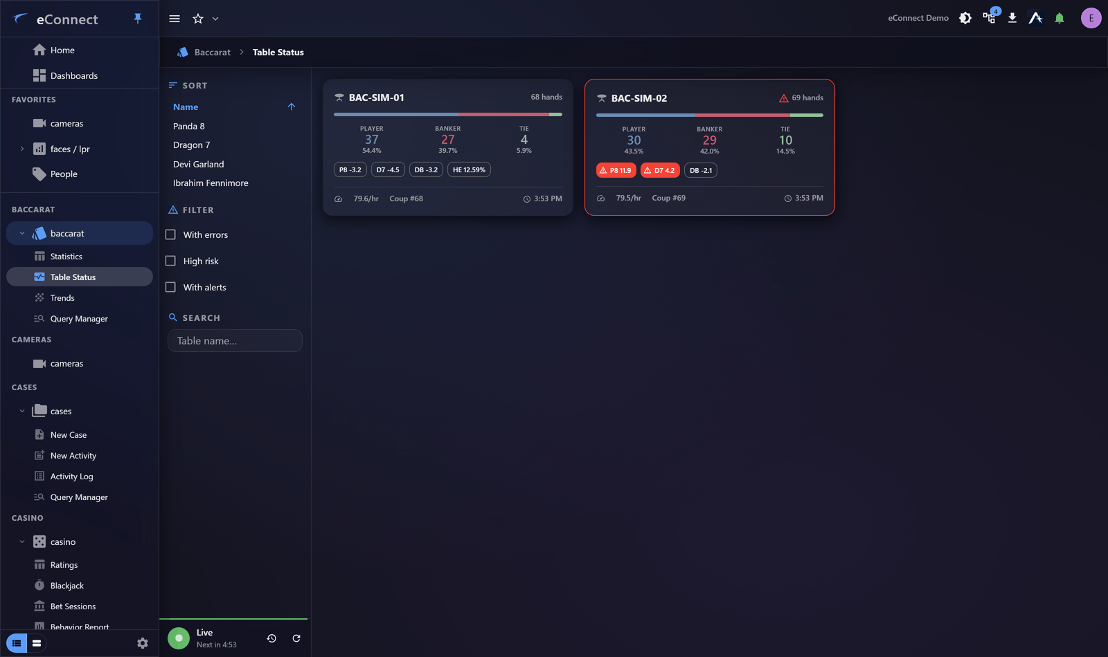Open the BAC-SIM-02 table card

[x=710, y=147]
